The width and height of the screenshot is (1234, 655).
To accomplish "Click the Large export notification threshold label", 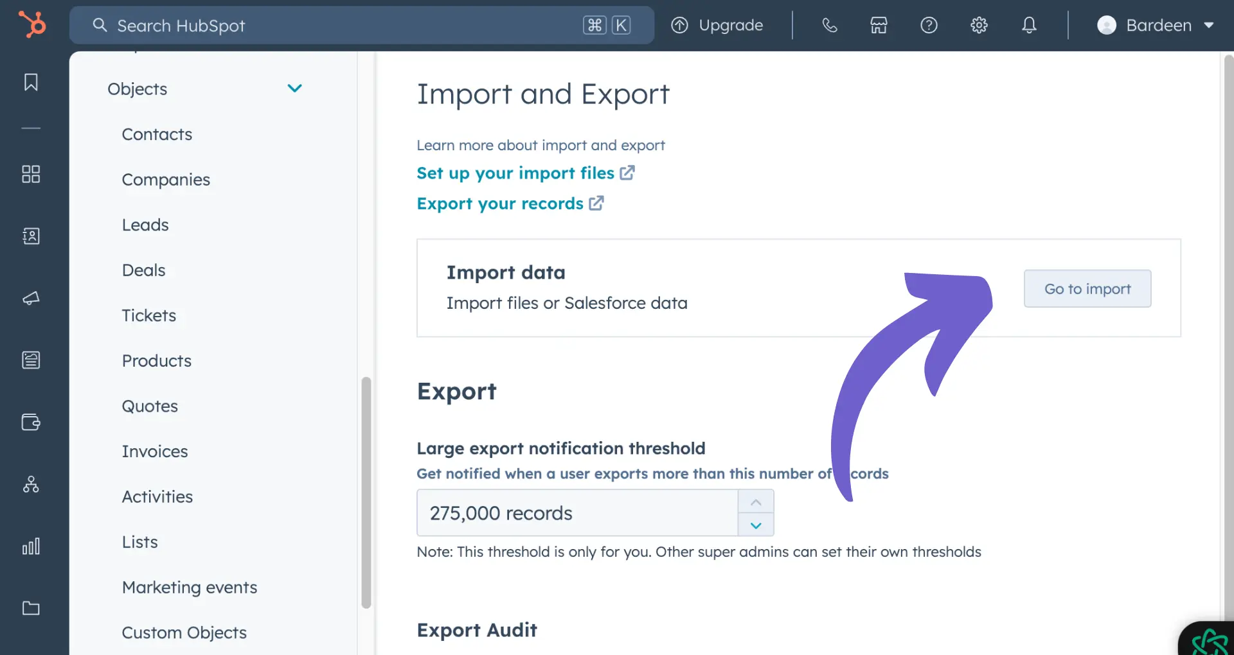I will [560, 448].
